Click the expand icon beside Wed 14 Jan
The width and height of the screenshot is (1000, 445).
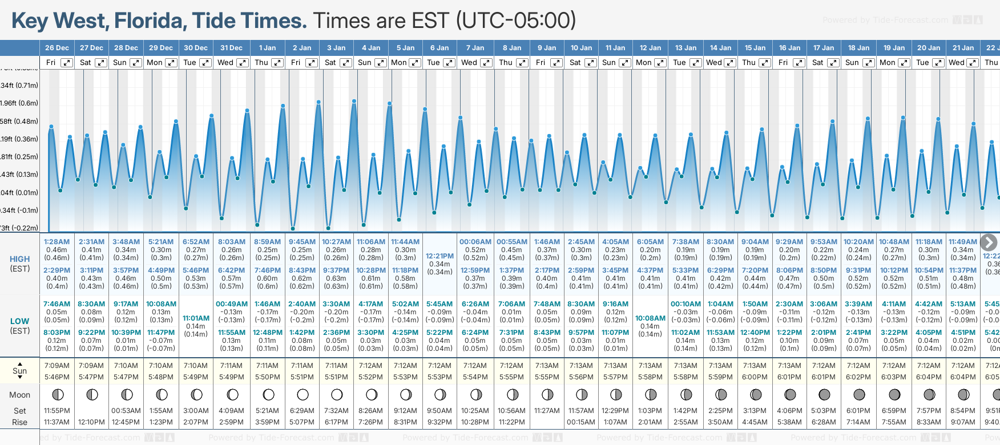tap(731, 63)
